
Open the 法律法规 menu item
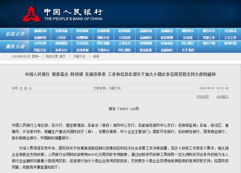[61, 31]
